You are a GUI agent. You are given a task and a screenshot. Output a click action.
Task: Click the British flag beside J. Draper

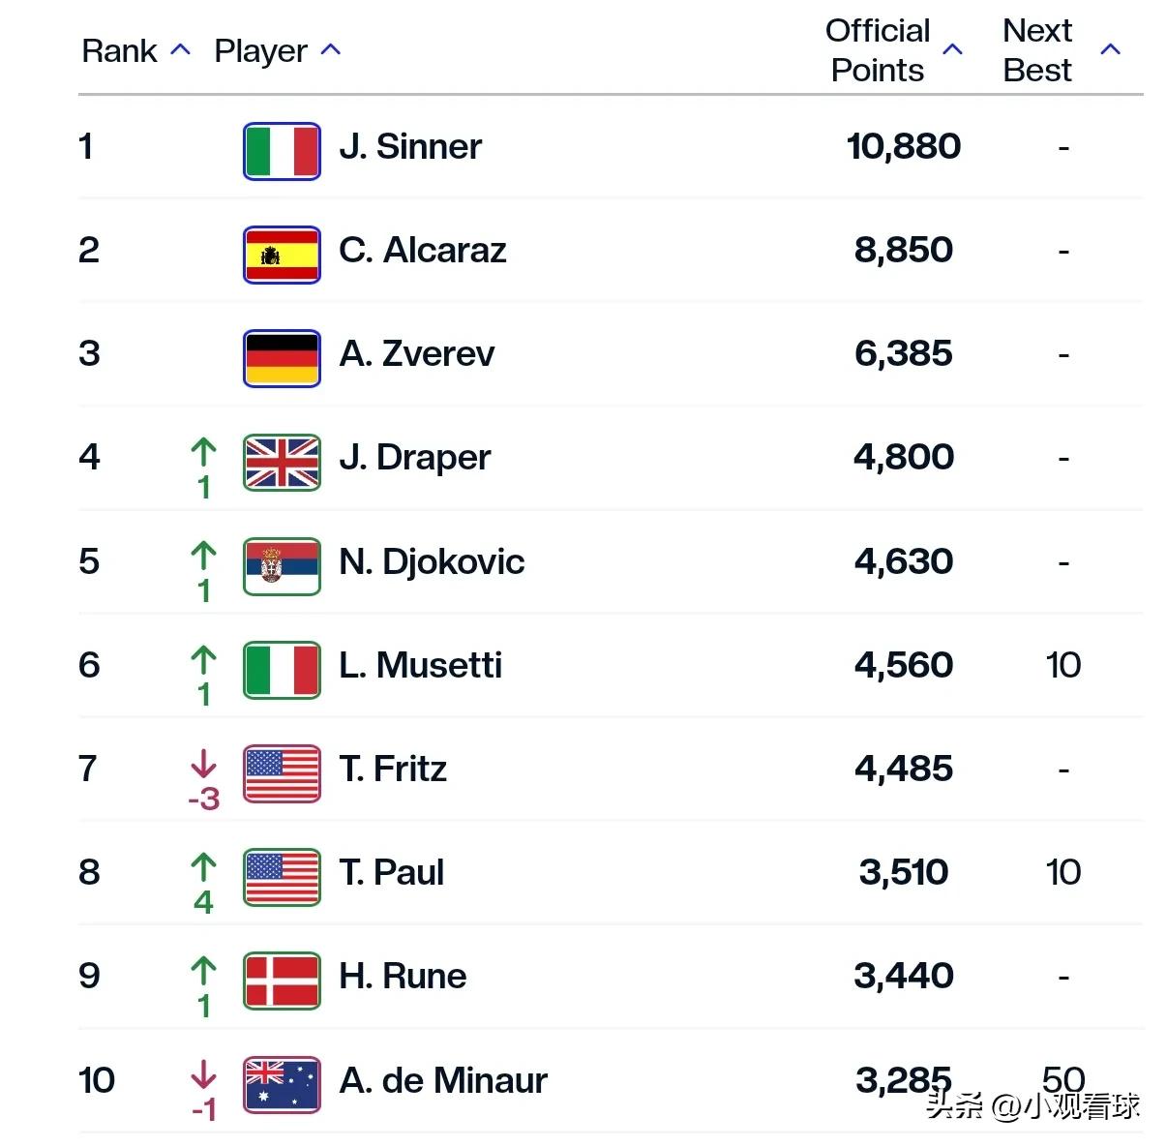tap(282, 462)
